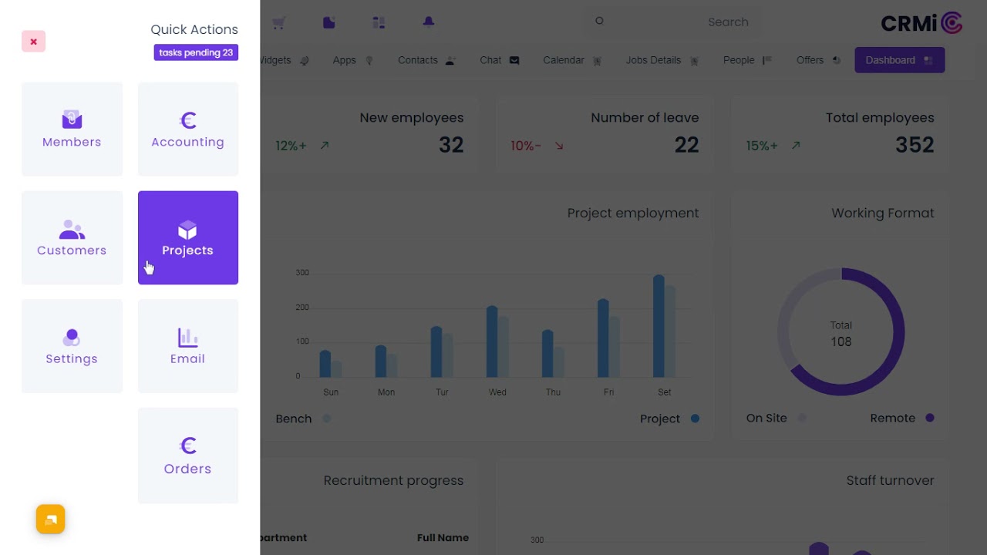Viewport: 987px width, 555px height.
Task: Open the yellow chat widget button
Action: point(50,520)
